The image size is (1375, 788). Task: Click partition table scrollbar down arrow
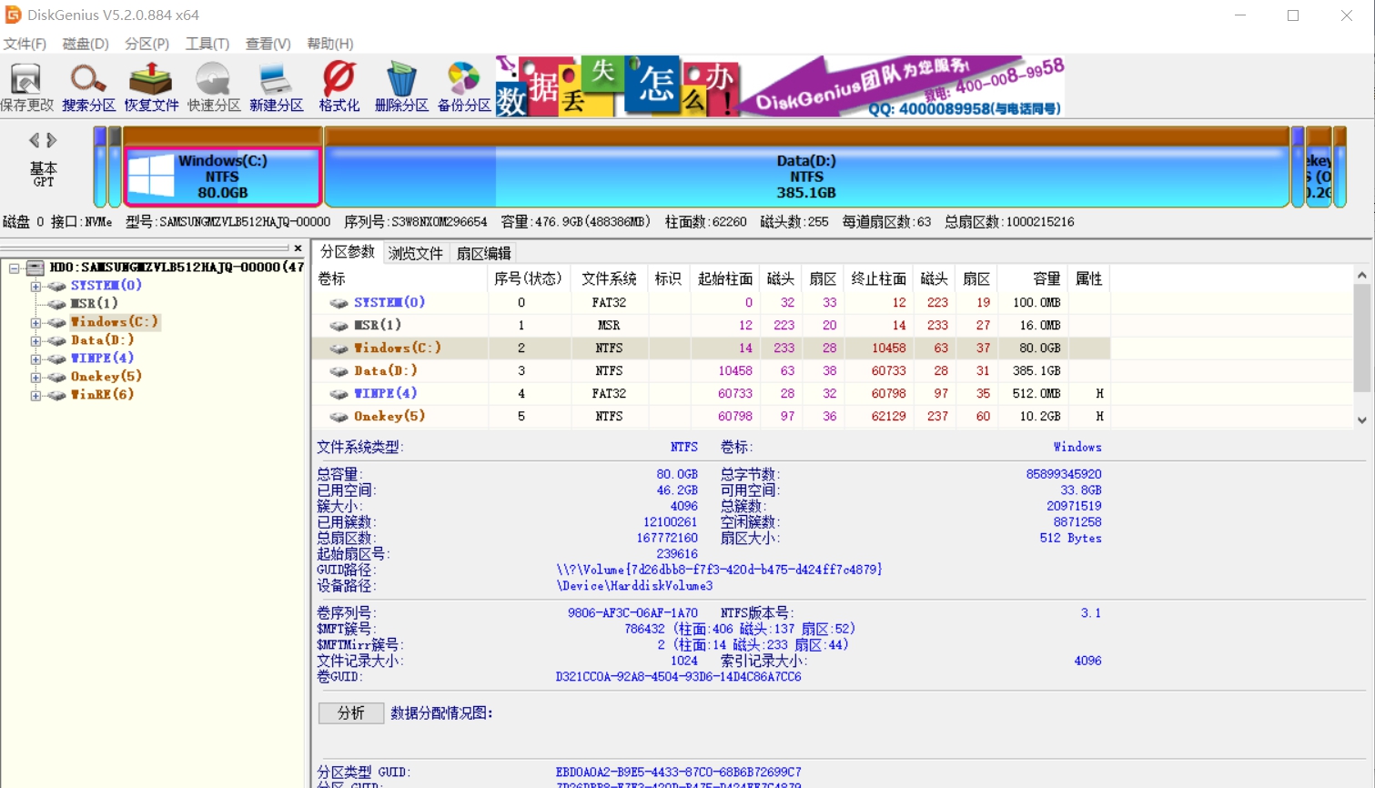click(x=1362, y=419)
